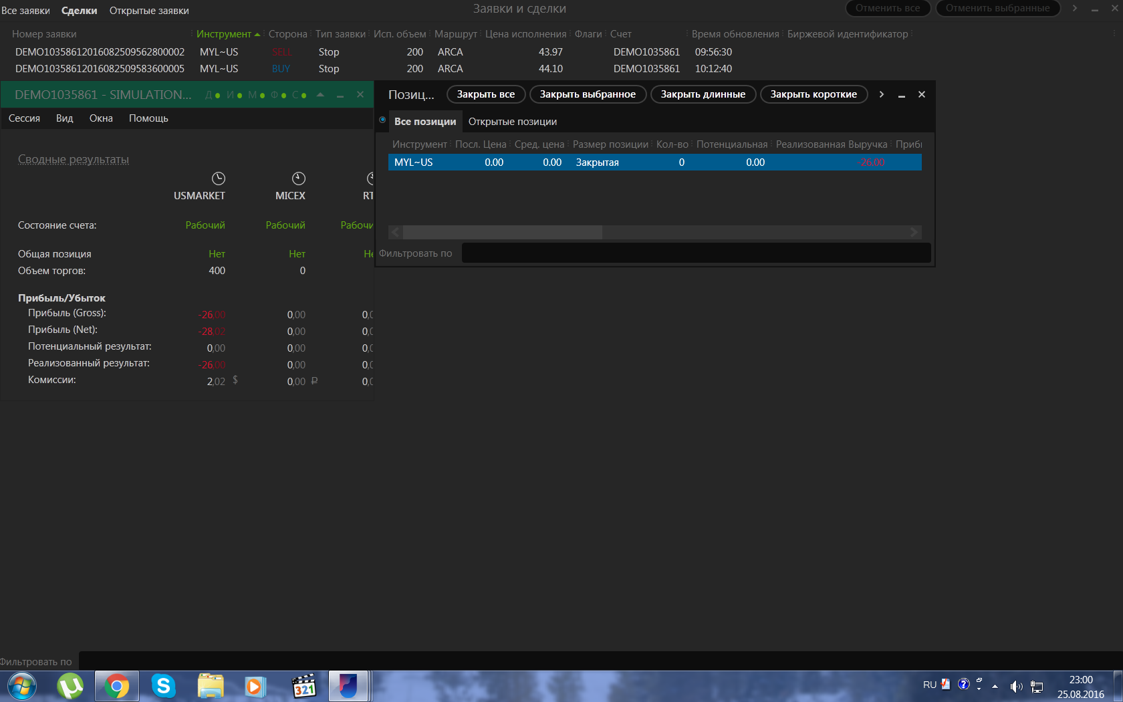Collapse the DEMO1035861 panel with up arrow
1123x702 pixels.
320,95
